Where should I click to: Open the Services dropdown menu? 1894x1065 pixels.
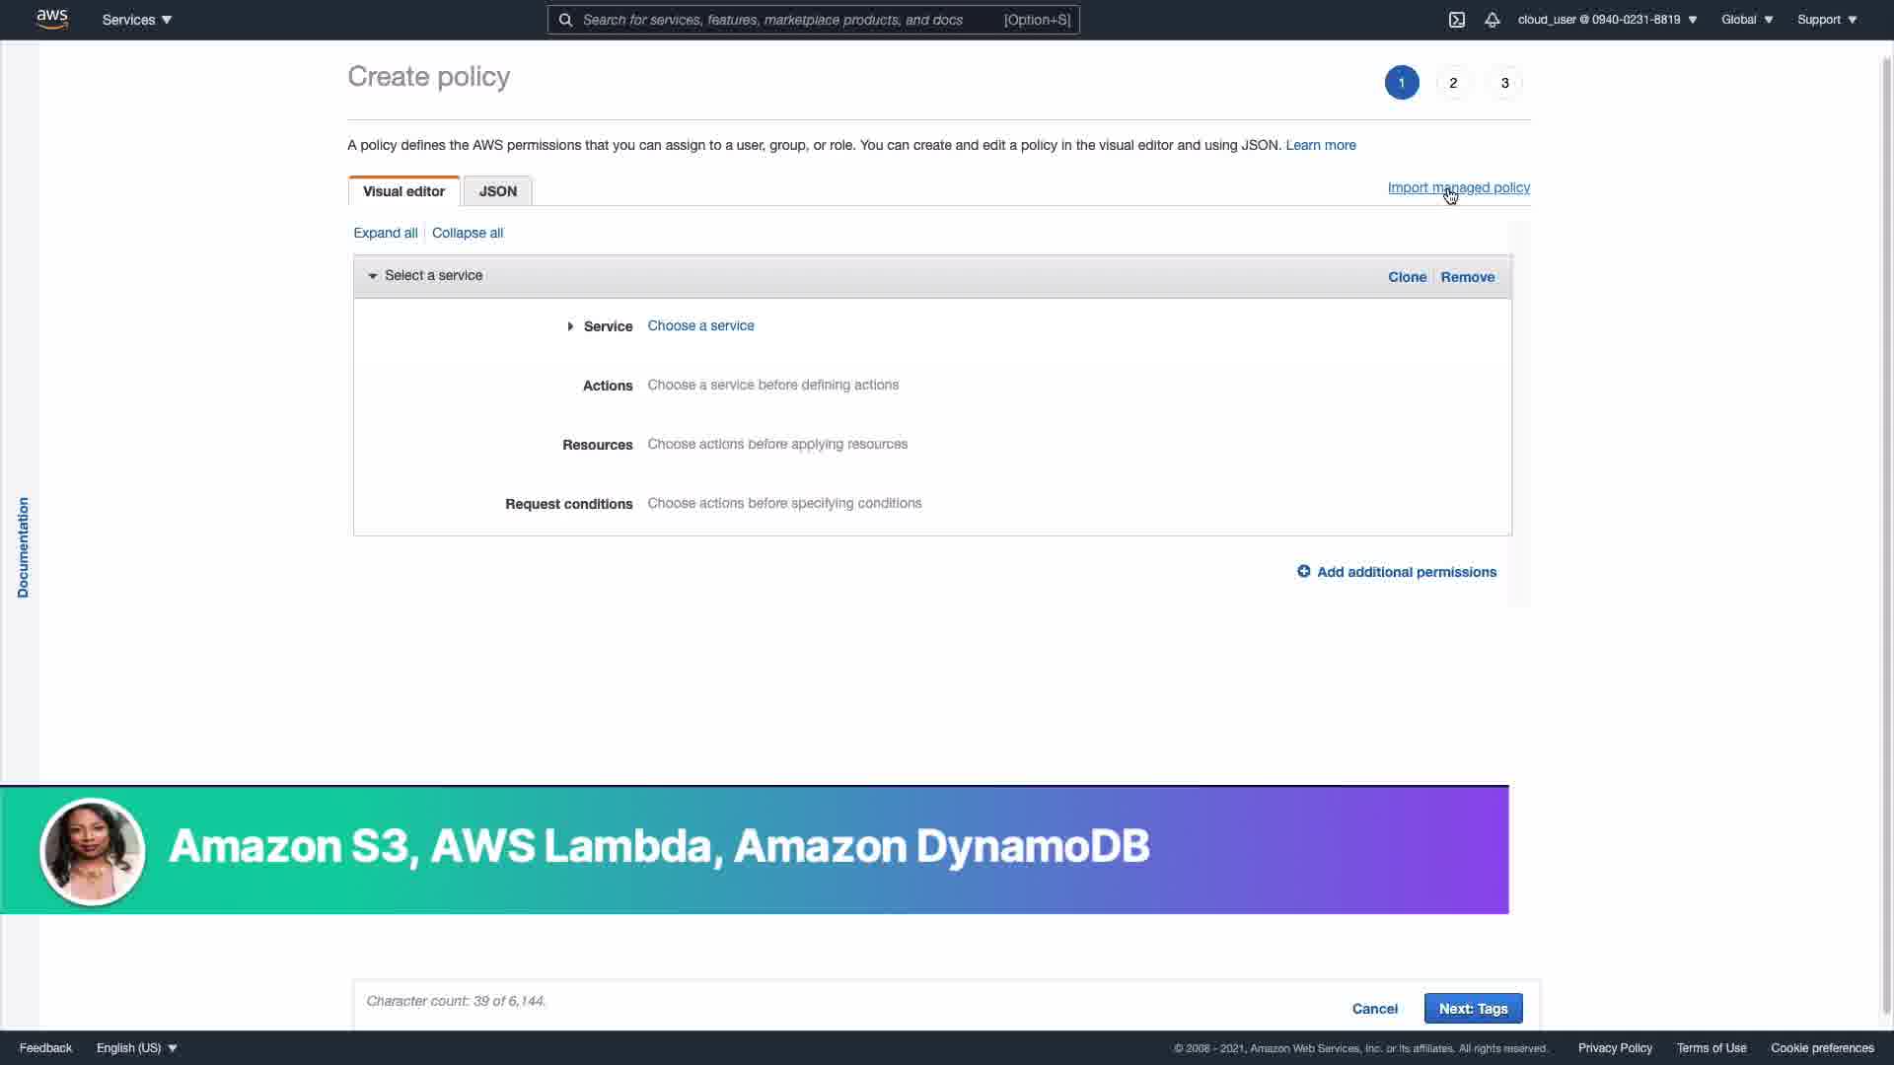[136, 20]
